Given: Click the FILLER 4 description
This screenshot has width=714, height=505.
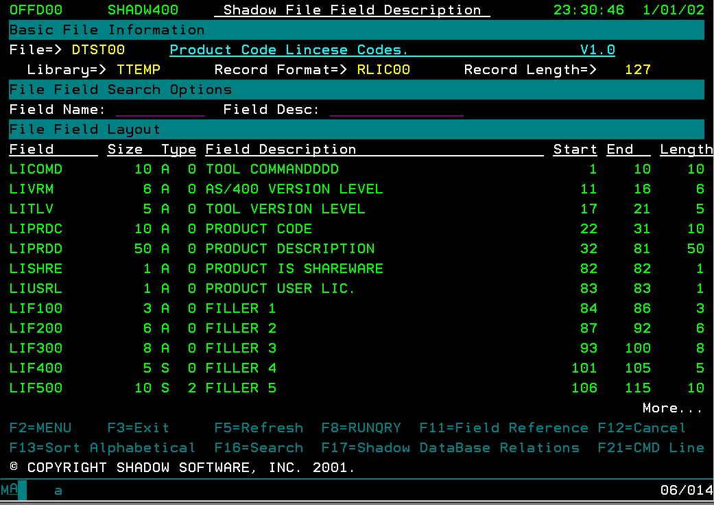Looking at the screenshot, I should click(x=241, y=368).
